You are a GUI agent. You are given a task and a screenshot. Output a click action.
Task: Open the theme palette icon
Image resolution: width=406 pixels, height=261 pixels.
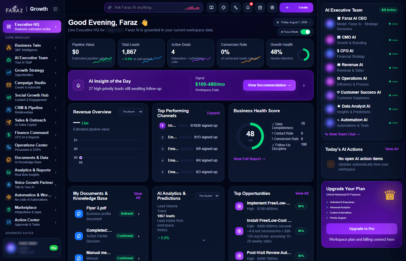coord(224,8)
